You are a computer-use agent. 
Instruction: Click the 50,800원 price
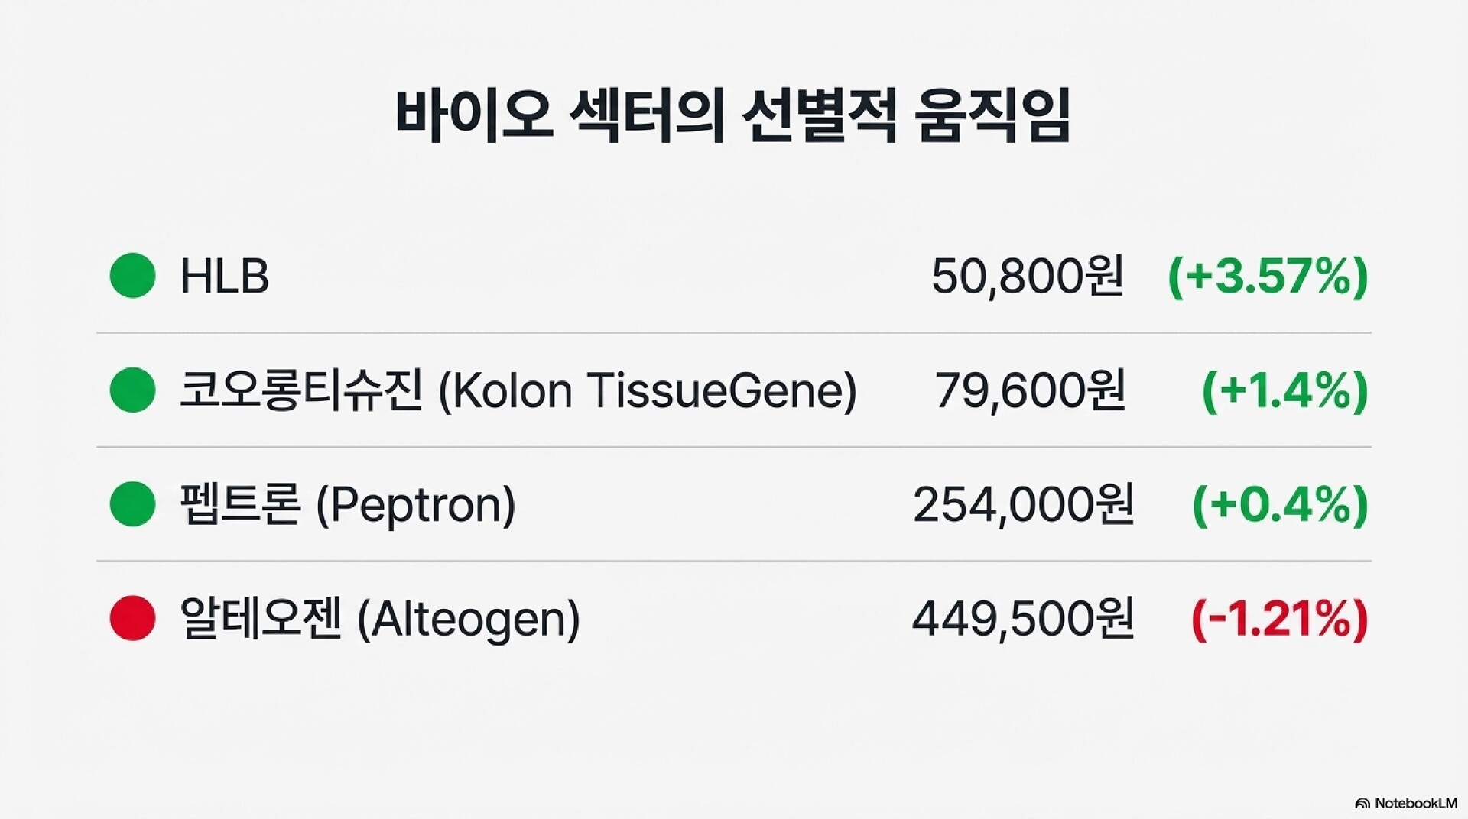point(1028,276)
